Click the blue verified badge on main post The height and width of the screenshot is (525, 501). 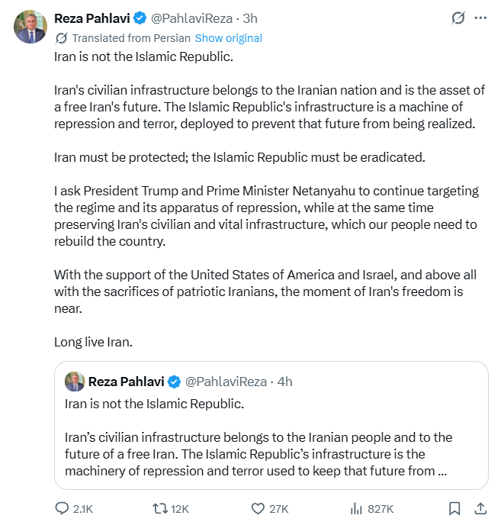coord(140,18)
